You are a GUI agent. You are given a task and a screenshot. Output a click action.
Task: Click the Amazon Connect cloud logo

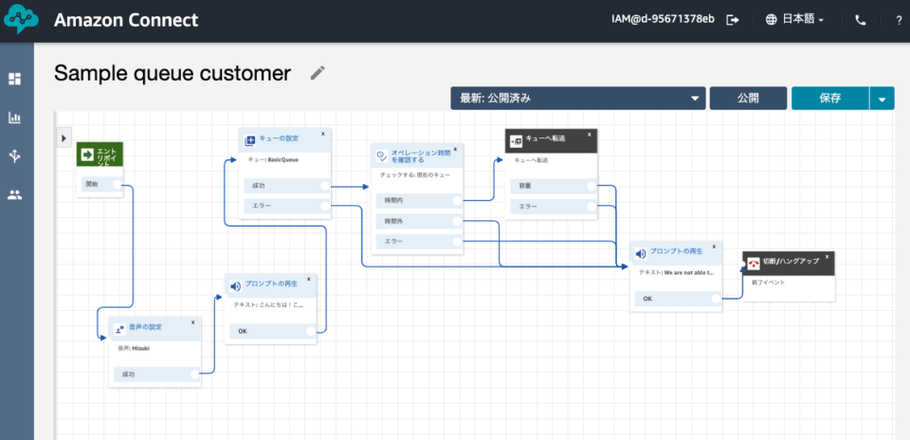21,20
